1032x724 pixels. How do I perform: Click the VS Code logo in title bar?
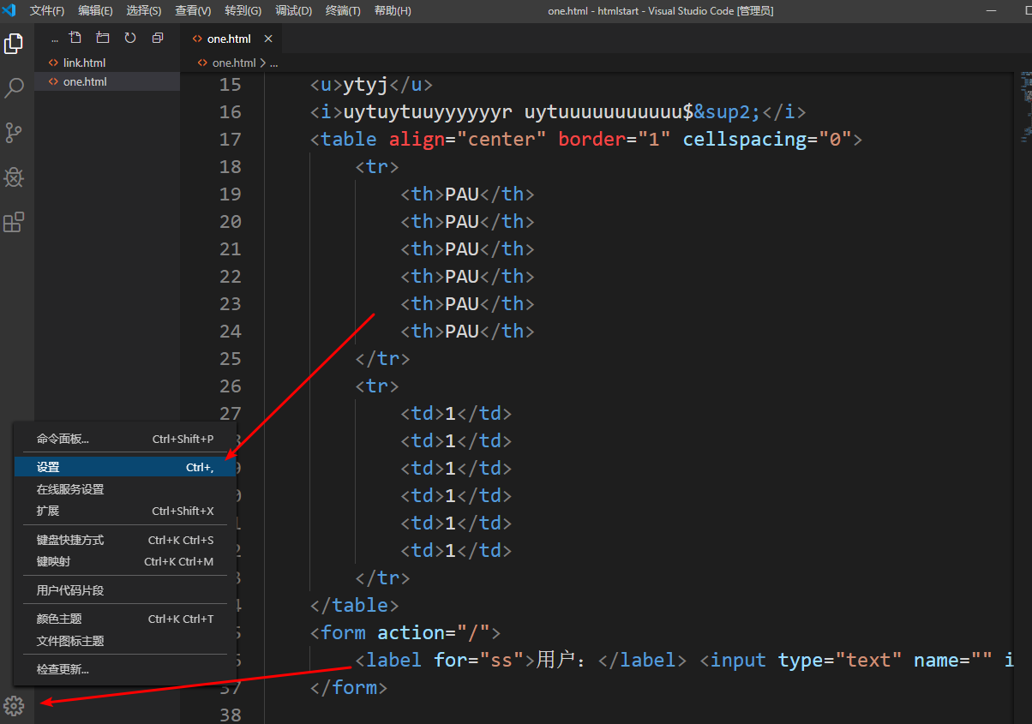point(9,10)
